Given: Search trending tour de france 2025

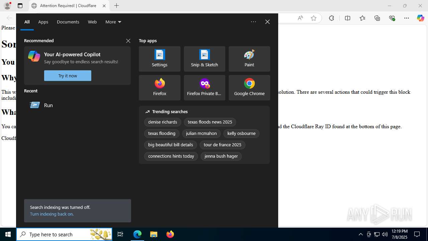Looking at the screenshot, I should tap(222, 145).
